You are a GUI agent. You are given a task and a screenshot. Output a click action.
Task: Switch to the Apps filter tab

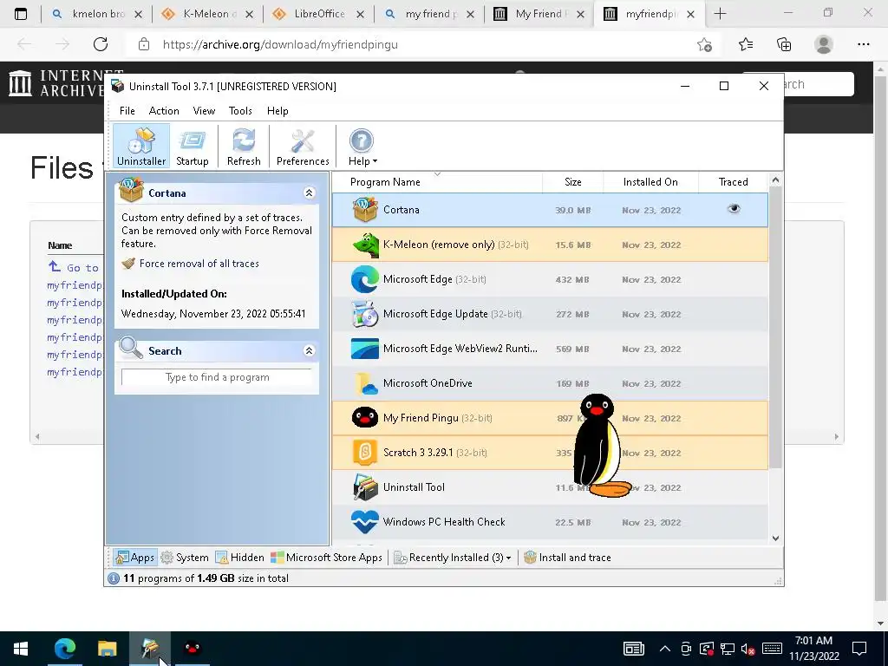point(134,558)
